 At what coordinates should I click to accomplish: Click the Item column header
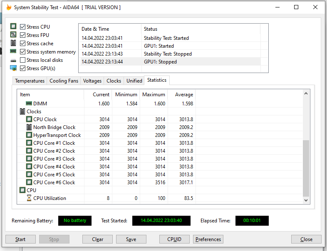click(x=50, y=95)
